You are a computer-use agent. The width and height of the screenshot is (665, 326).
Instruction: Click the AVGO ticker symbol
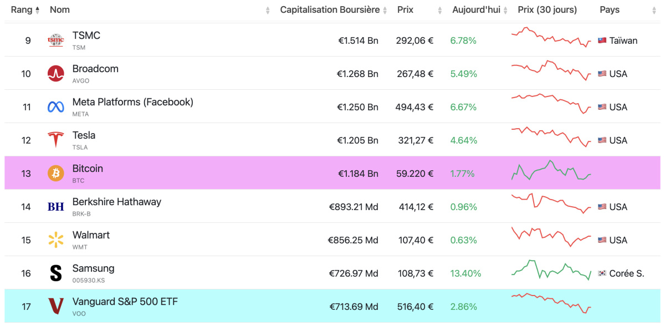click(x=81, y=81)
